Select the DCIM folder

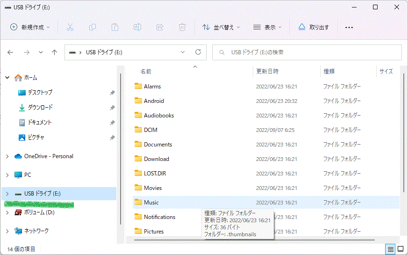pyautogui.click(x=150, y=130)
